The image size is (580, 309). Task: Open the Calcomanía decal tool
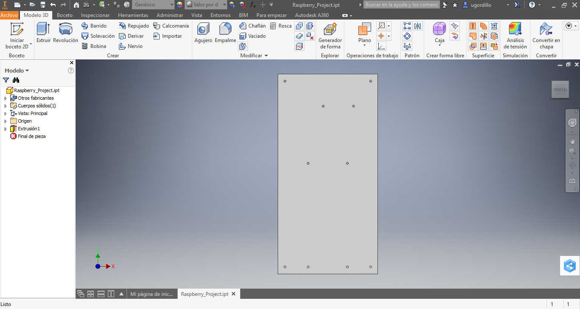click(171, 26)
